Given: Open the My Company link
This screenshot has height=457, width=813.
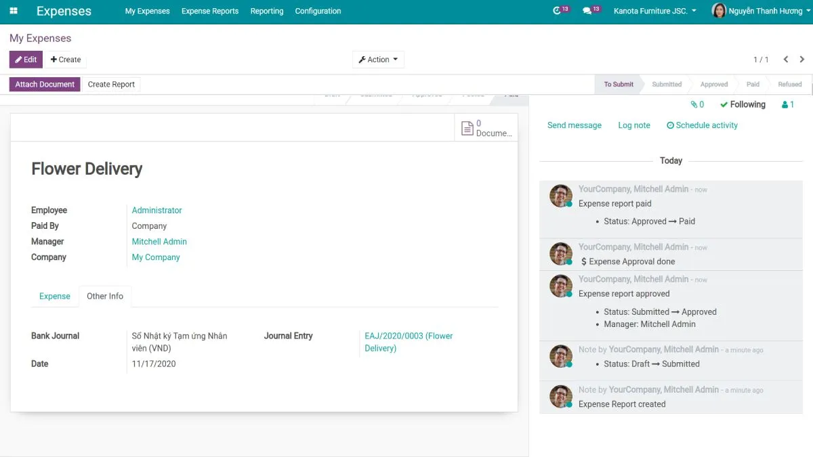Looking at the screenshot, I should coord(156,257).
